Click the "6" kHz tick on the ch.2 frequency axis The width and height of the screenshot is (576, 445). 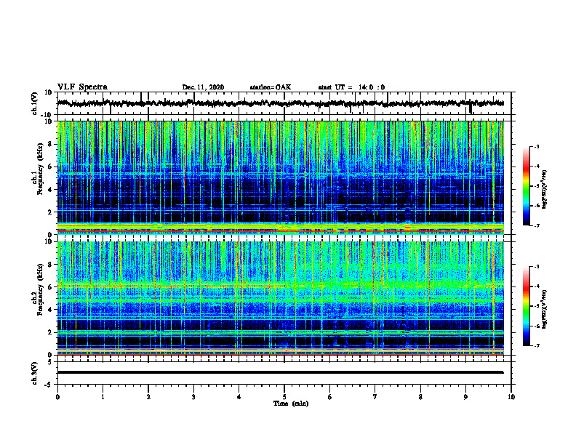click(x=51, y=286)
